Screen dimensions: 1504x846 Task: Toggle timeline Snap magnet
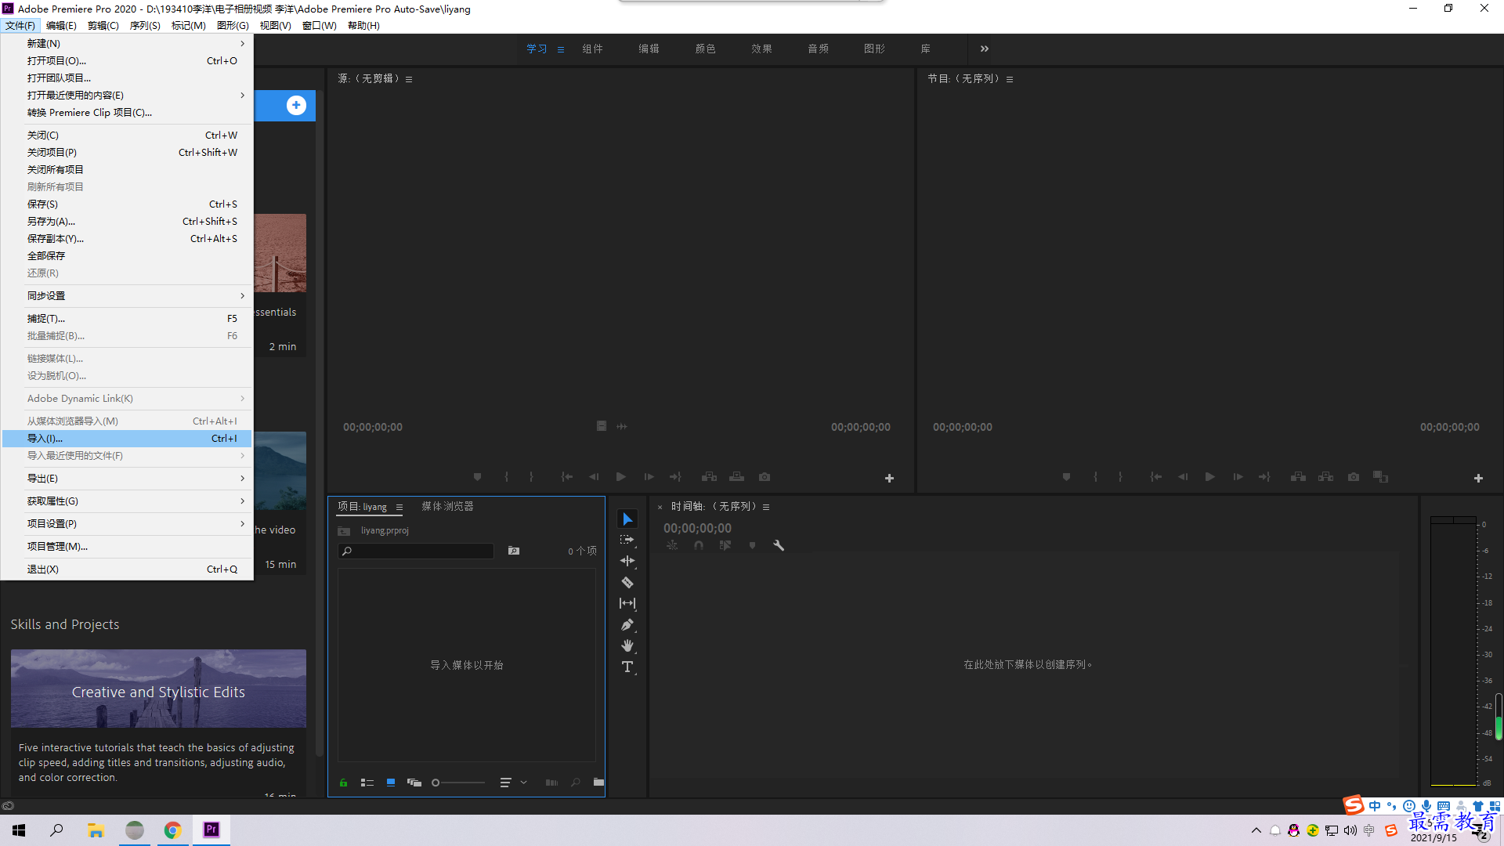tap(699, 545)
